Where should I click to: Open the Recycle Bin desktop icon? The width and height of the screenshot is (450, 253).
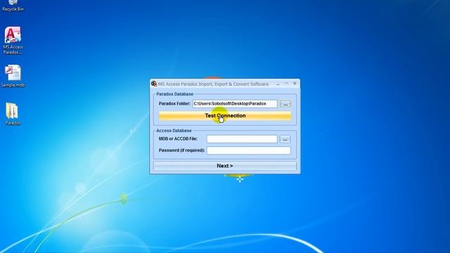click(x=13, y=6)
